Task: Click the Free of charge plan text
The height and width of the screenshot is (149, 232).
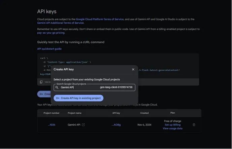Action: (172, 121)
